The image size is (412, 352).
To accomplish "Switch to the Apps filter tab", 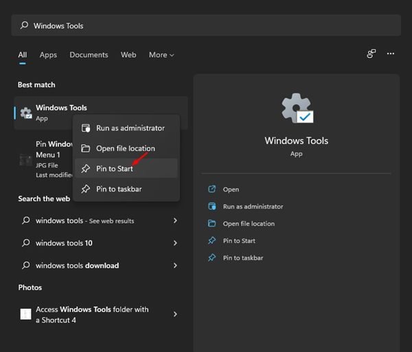I will click(48, 55).
